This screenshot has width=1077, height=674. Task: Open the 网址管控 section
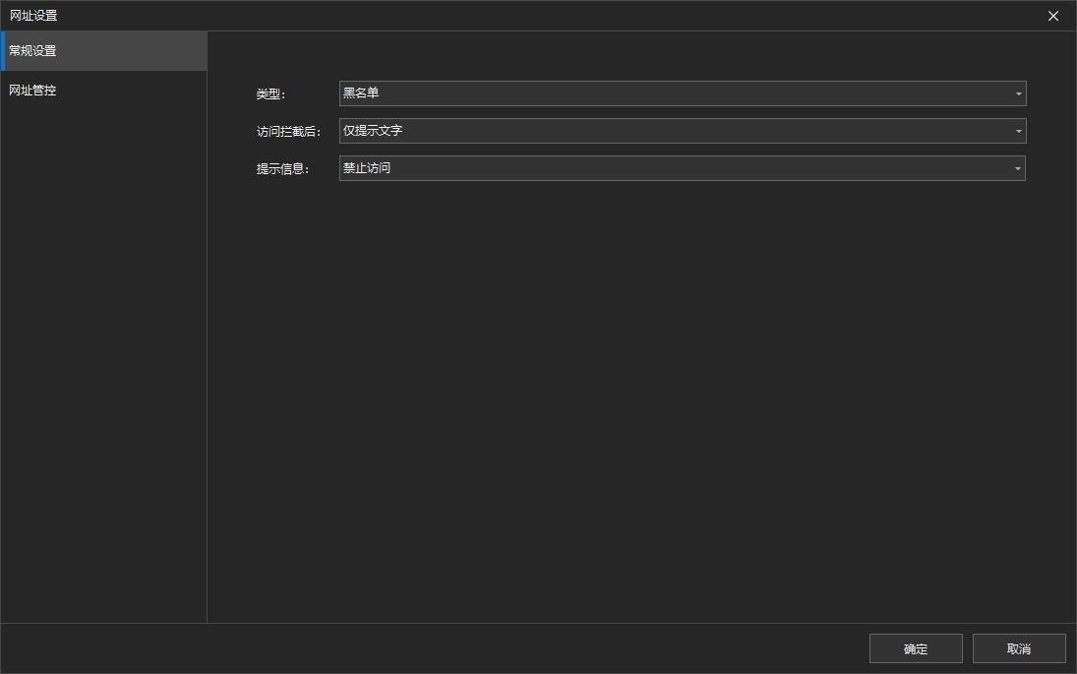tap(103, 90)
